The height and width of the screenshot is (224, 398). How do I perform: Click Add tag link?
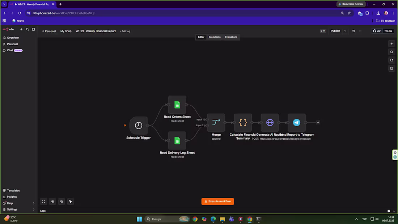(x=125, y=31)
